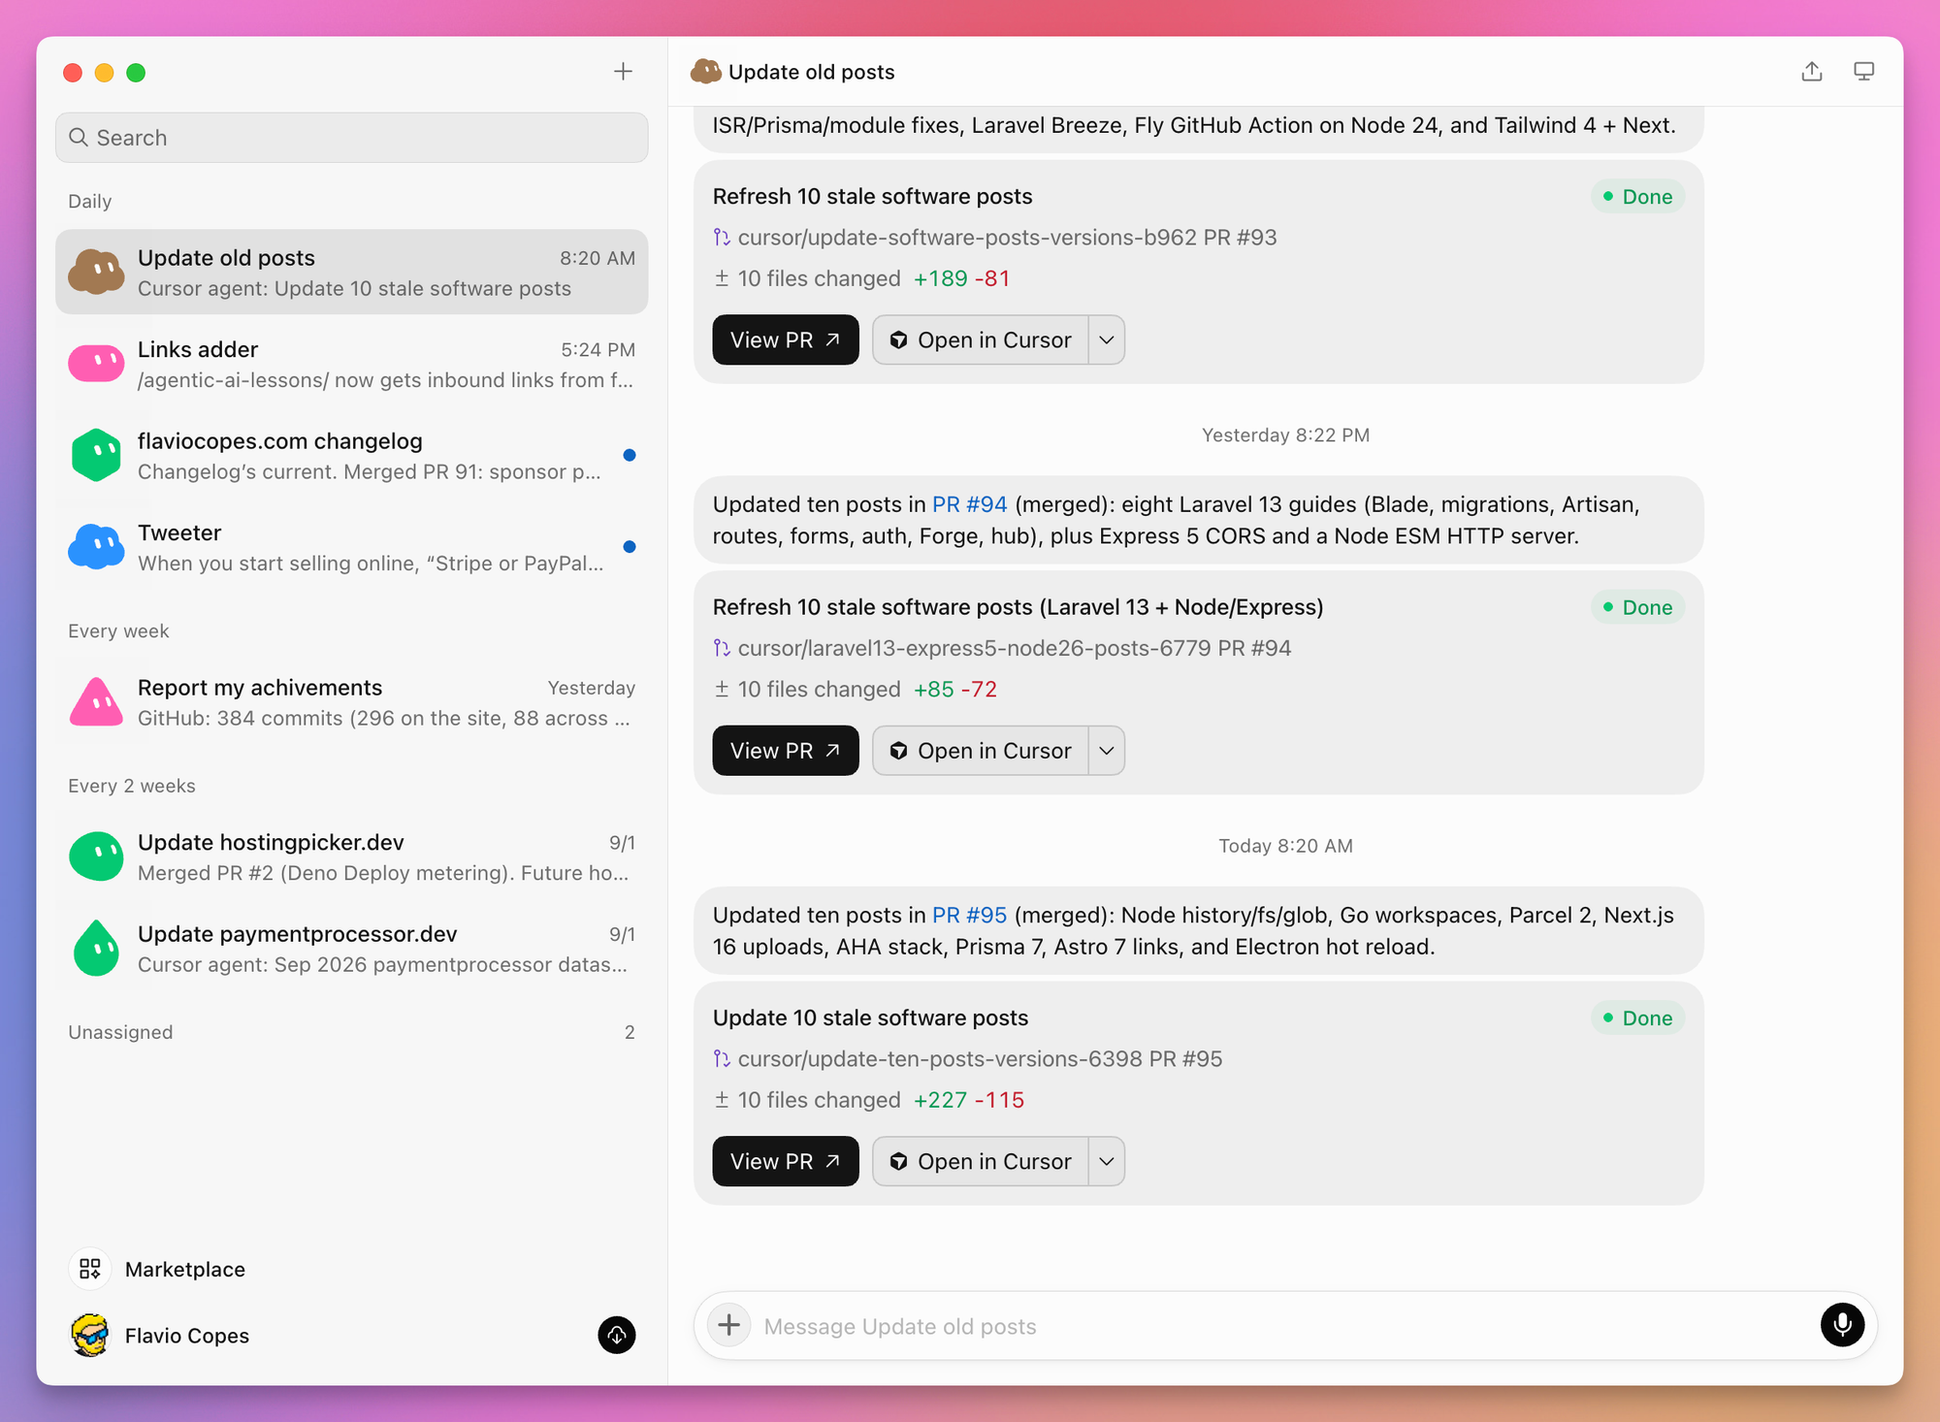Viewport: 1940px width, 1422px height.
Task: Click green round avatar of Update hostingpicker.dev
Action: [x=96, y=856]
